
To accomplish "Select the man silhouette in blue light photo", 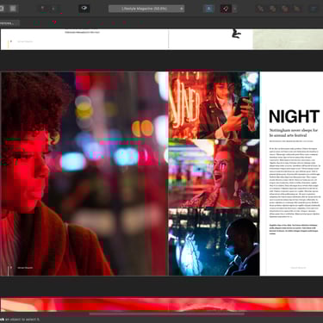I will [x=214, y=242].
